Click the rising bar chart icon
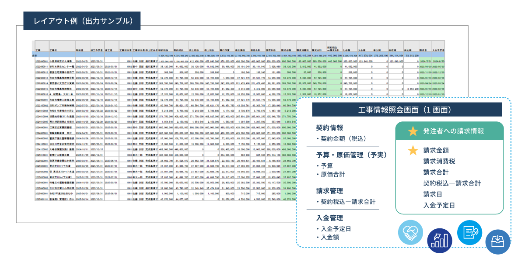This screenshot has width=525, height=262. (x=440, y=241)
